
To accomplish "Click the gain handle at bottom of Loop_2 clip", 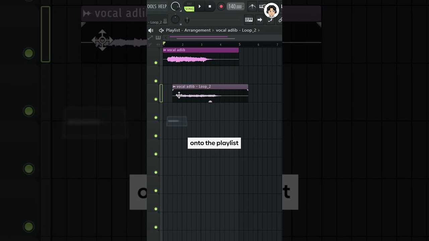I will click(x=210, y=101).
